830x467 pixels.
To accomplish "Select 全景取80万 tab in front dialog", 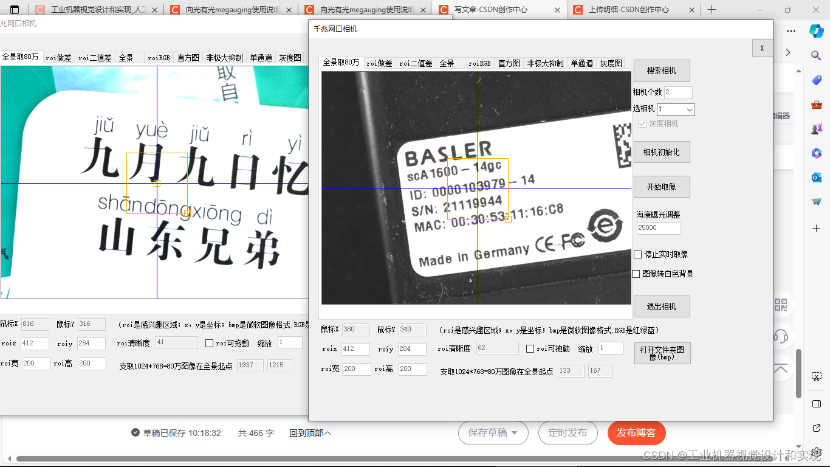I will click(x=341, y=63).
